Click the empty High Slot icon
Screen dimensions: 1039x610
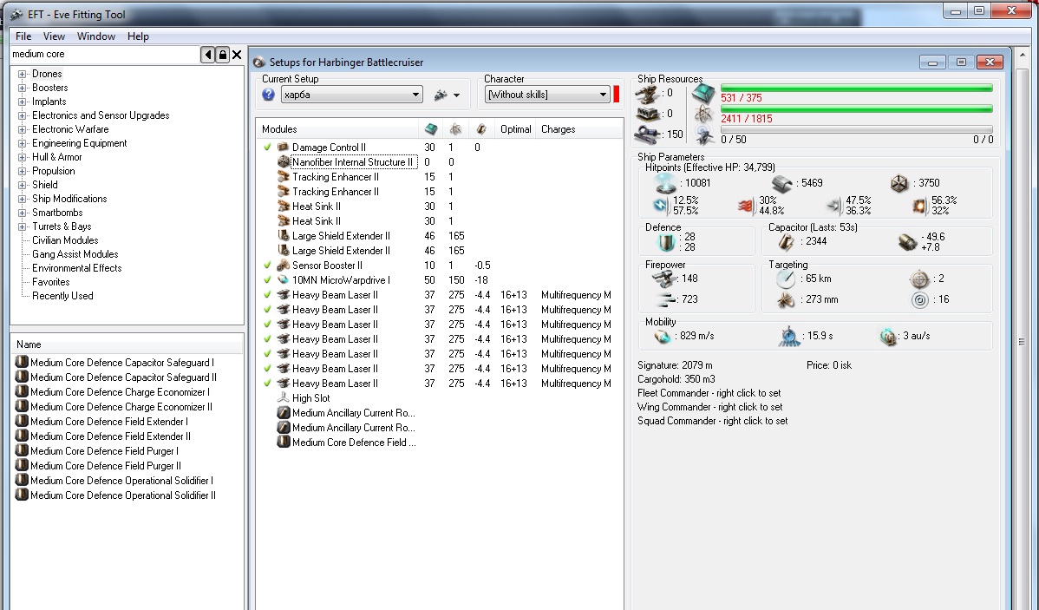(x=283, y=397)
